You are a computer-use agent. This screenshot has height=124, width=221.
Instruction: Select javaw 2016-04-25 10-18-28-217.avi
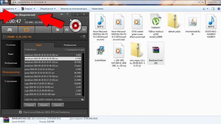pos(53,73)
